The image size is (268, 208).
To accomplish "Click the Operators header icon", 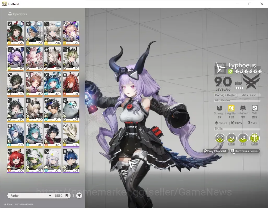I will pos(10,14).
